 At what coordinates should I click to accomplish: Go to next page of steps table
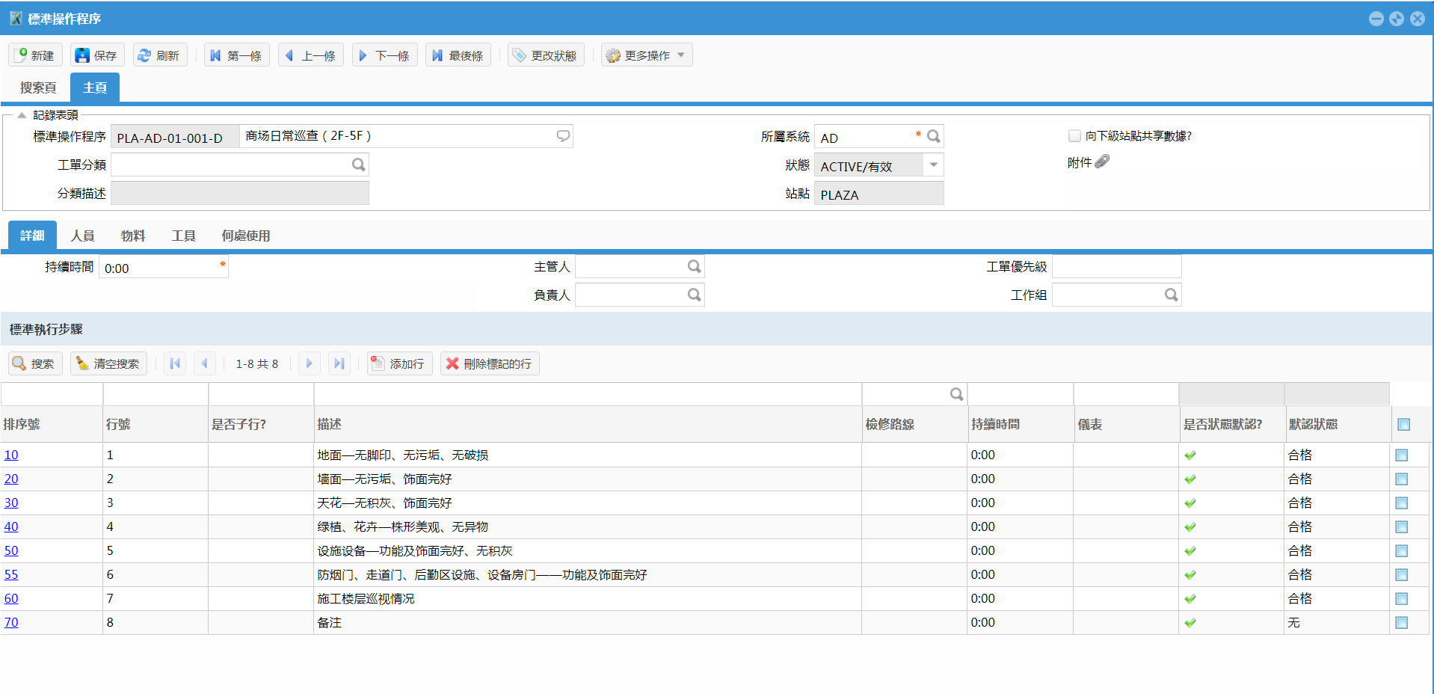click(x=309, y=363)
